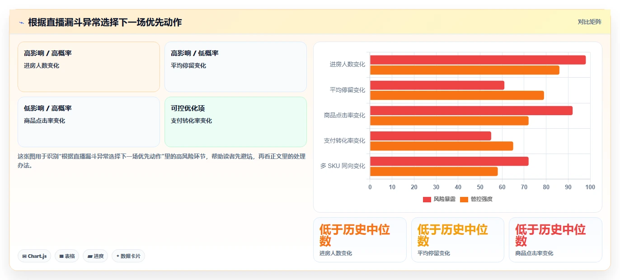The width and height of the screenshot is (620, 280).
Task: Click the 50 tick on the x-axis
Action: pos(480,187)
